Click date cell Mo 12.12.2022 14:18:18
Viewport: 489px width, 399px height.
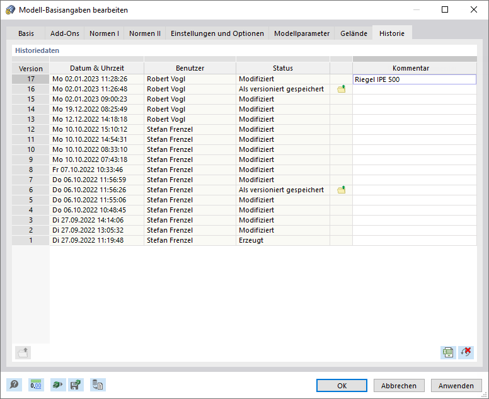point(96,119)
